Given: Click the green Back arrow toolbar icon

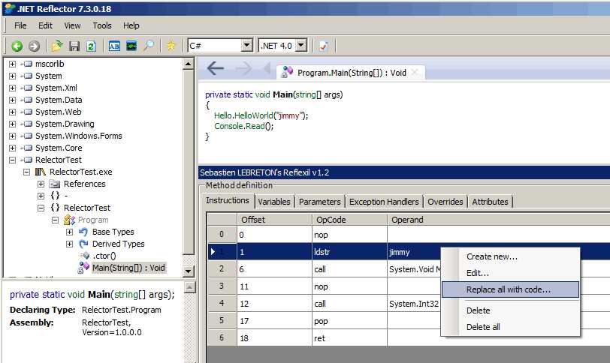Looking at the screenshot, I should (17, 46).
